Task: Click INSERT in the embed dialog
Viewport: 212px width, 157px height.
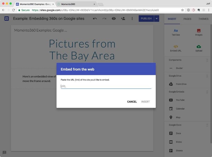Action: coord(145,102)
